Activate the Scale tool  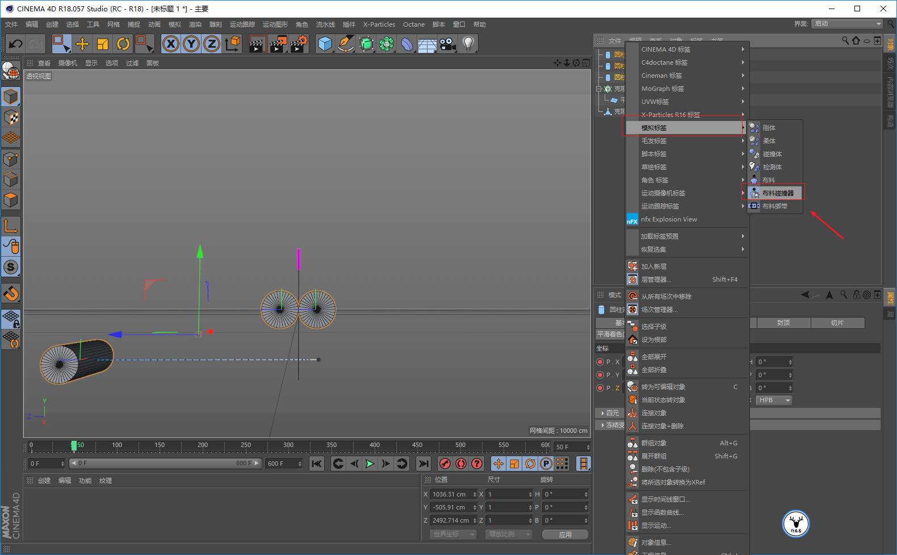click(x=103, y=44)
